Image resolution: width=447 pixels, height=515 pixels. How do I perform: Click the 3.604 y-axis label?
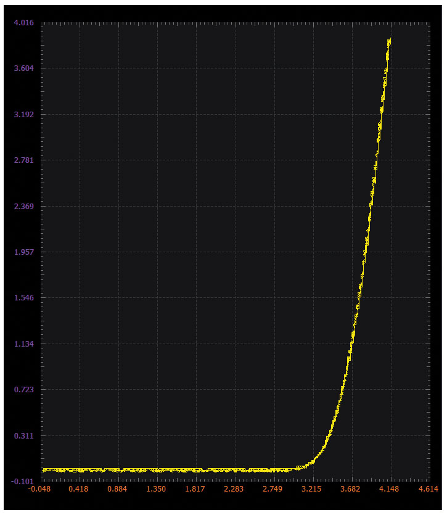[23, 68]
